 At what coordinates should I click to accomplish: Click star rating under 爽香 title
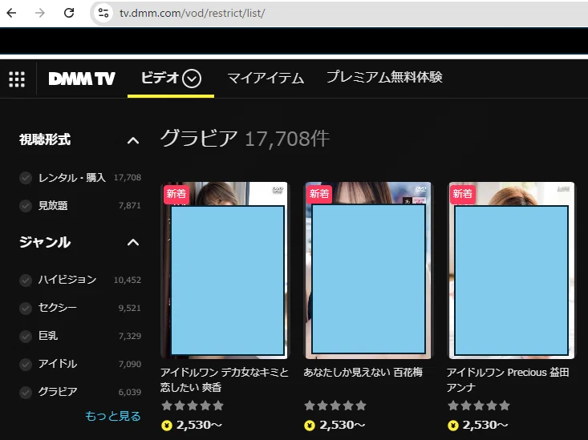pyautogui.click(x=193, y=406)
